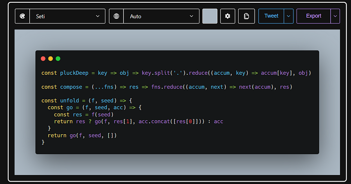351x184 pixels.
Task: Click 'const go' in the code
Action: point(60,107)
